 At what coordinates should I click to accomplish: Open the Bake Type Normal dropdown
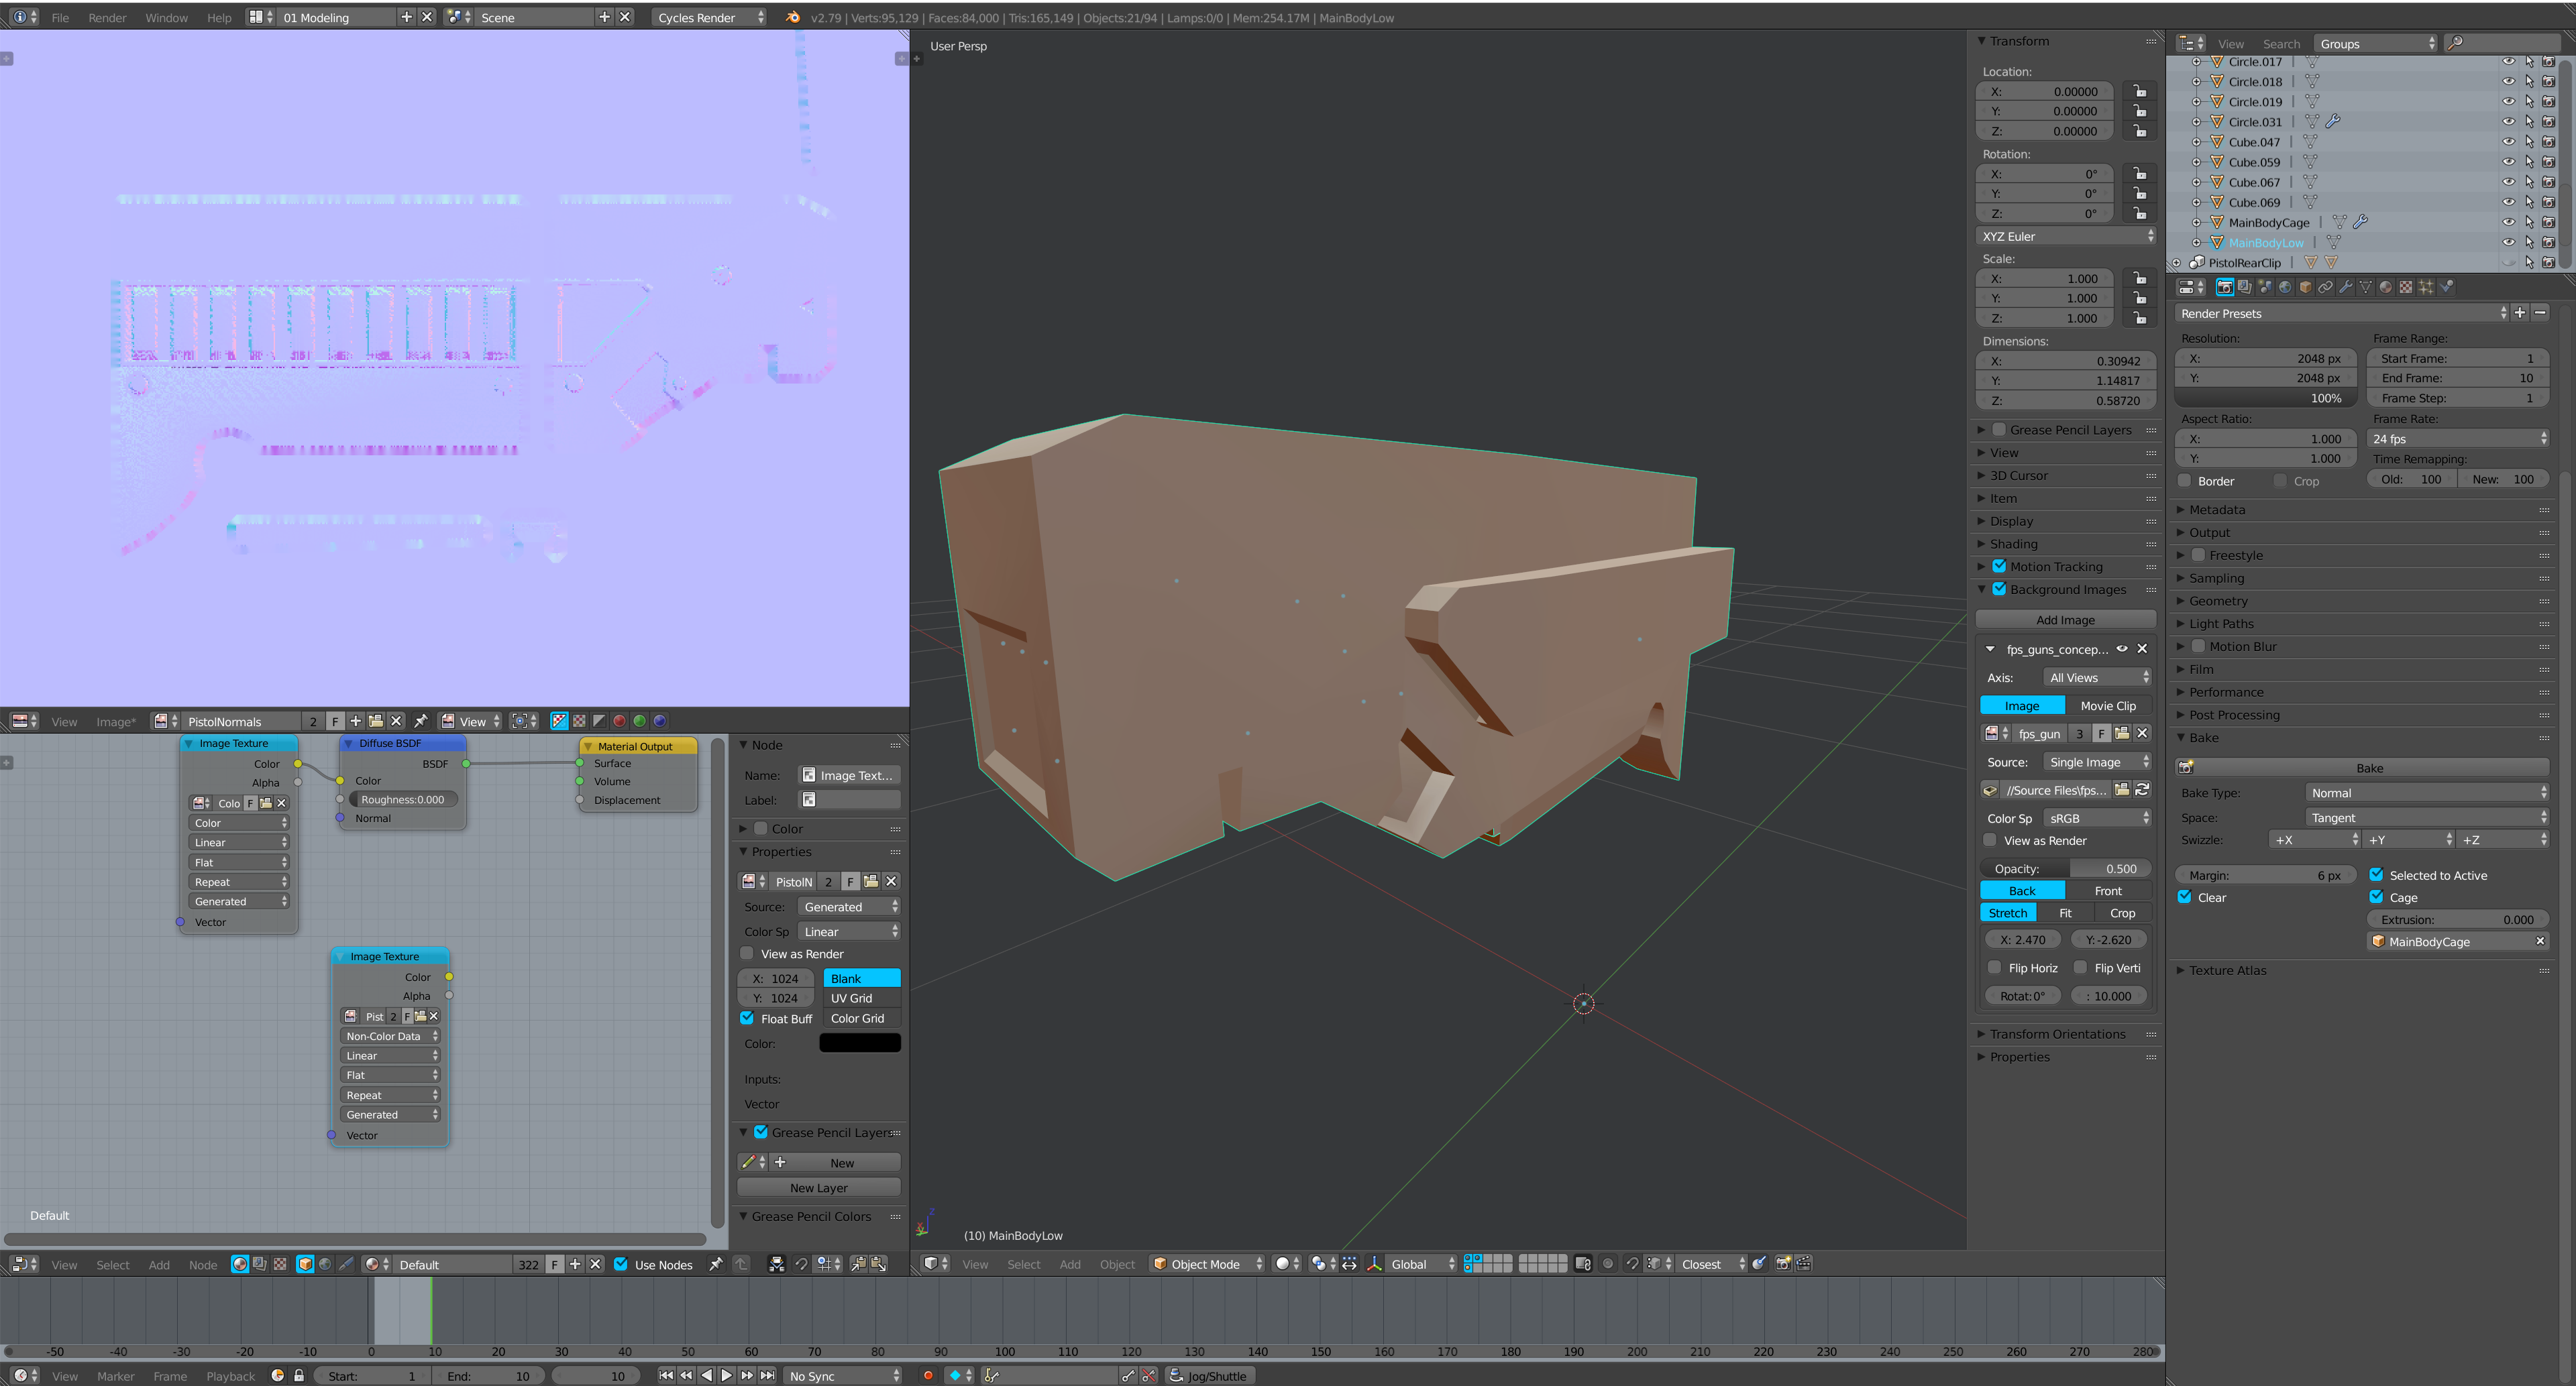point(2427,793)
